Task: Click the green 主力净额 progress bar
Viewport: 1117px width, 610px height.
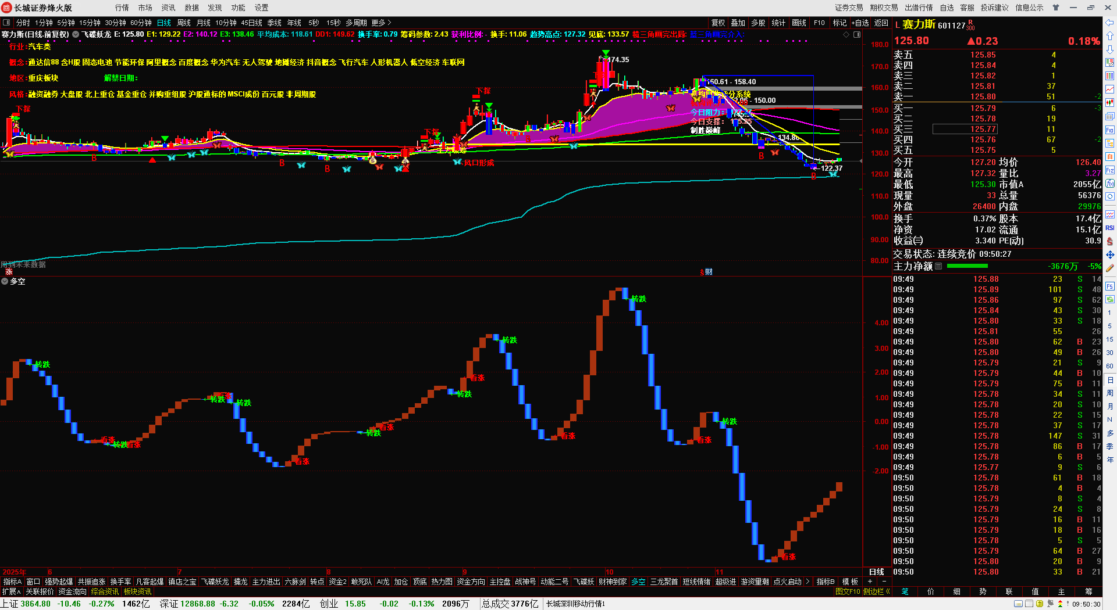Action: 967,266
